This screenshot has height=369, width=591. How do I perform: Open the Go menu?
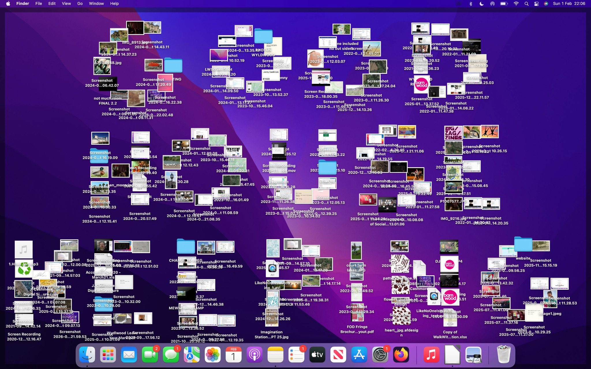(80, 3)
